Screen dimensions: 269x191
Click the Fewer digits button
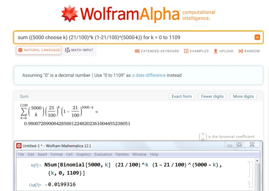212,96
